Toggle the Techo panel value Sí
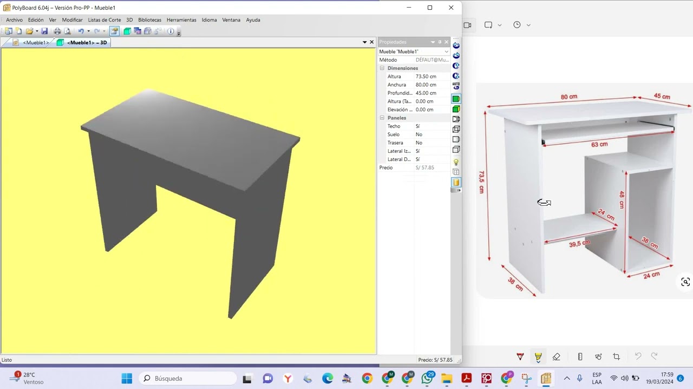Viewport: 693px width, 389px height. coord(432,126)
